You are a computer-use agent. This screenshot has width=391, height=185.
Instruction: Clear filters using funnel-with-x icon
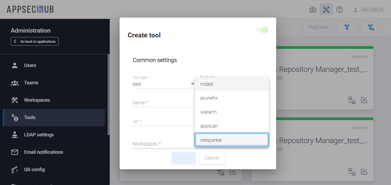[x=371, y=27]
